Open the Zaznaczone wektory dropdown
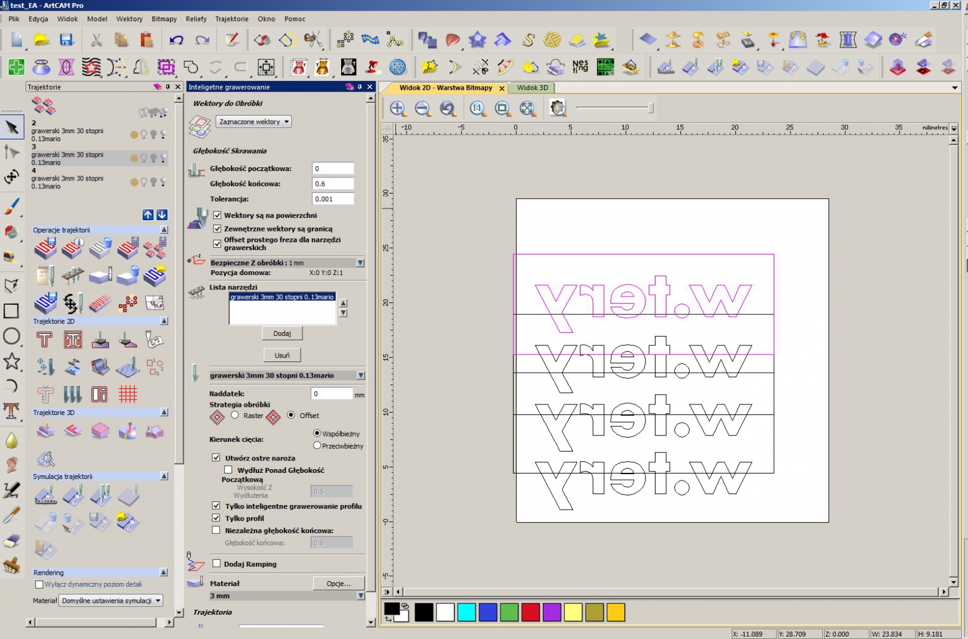The height and width of the screenshot is (639, 968). 253,122
